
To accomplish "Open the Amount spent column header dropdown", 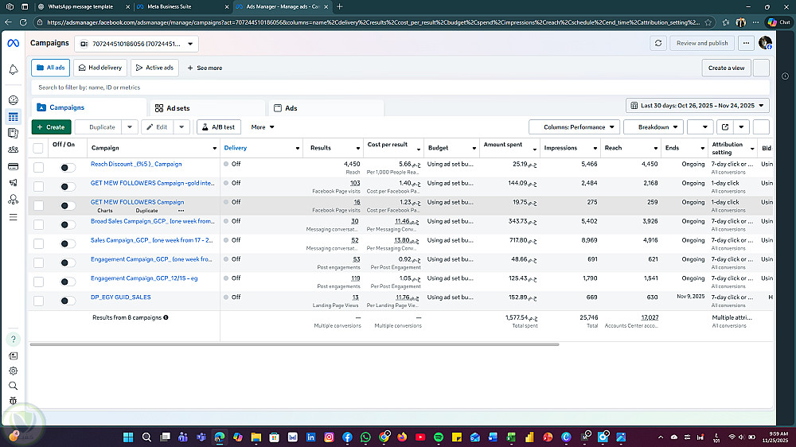I will coord(535,150).
